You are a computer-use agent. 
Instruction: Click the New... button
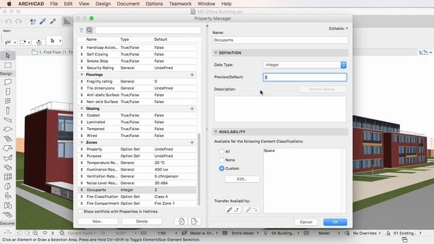coord(98,222)
